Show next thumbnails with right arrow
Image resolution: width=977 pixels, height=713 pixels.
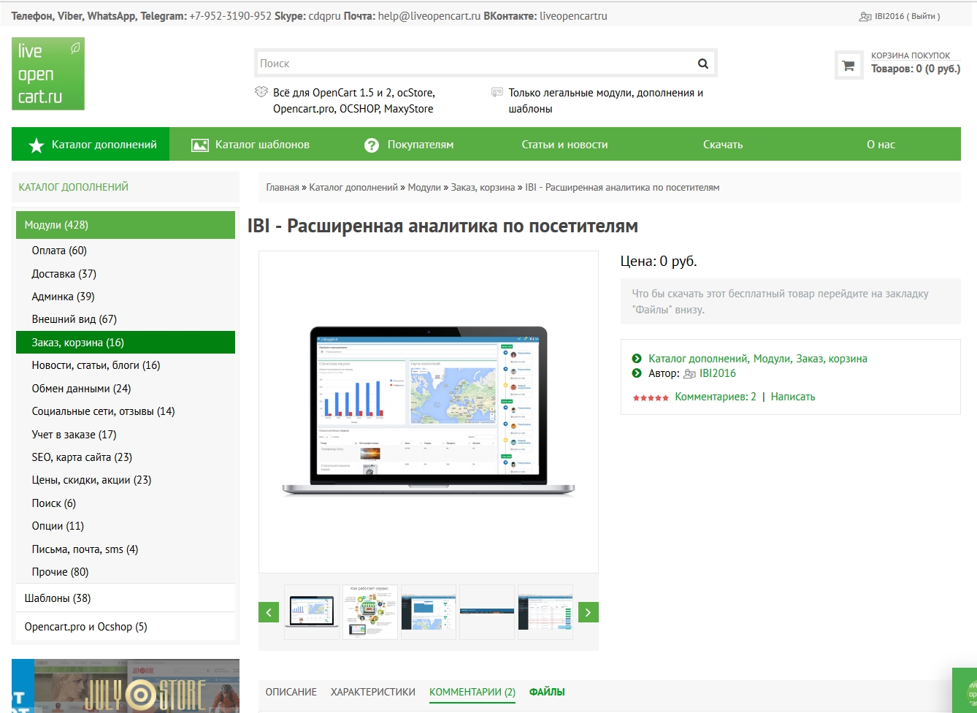point(588,612)
